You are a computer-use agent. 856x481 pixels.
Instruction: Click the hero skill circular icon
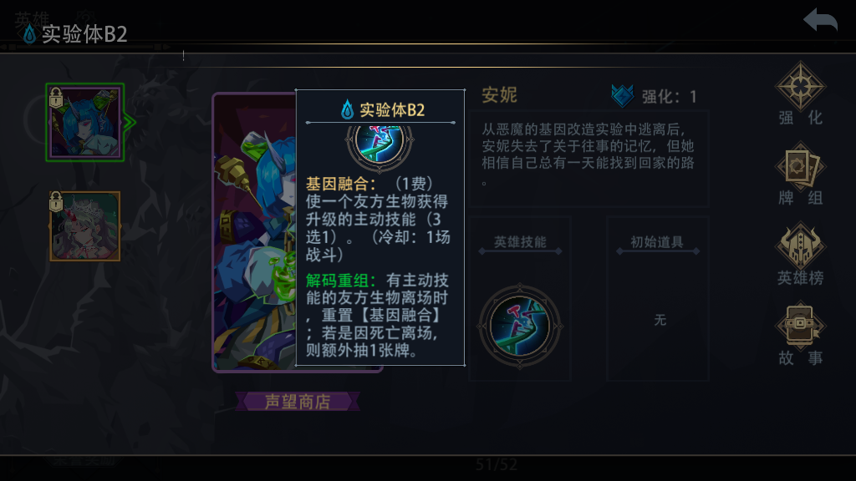[x=519, y=327]
